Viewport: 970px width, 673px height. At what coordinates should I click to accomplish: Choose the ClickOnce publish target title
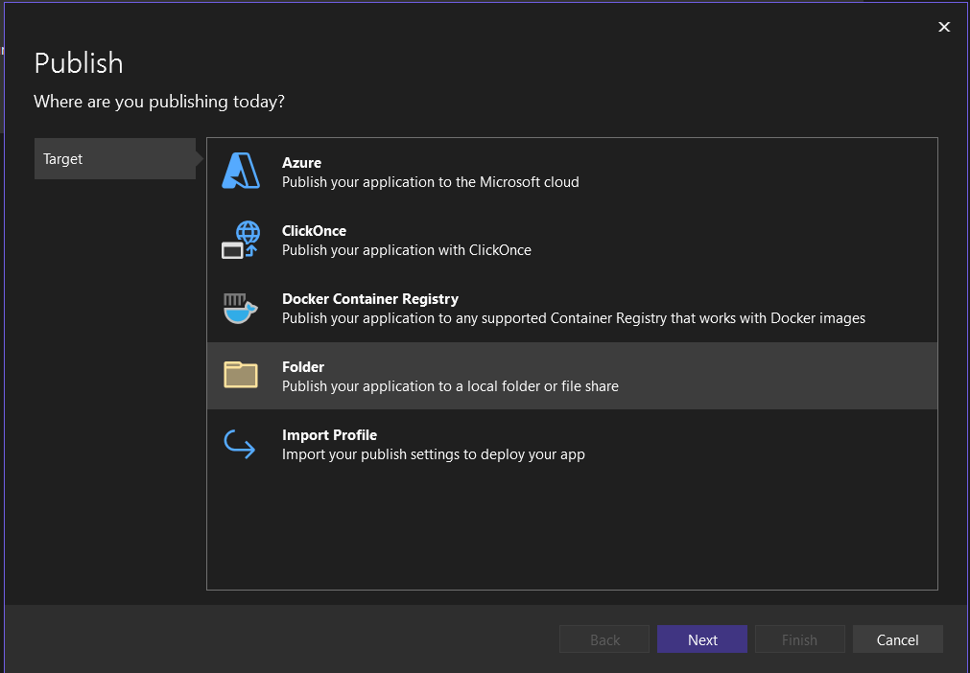(314, 230)
